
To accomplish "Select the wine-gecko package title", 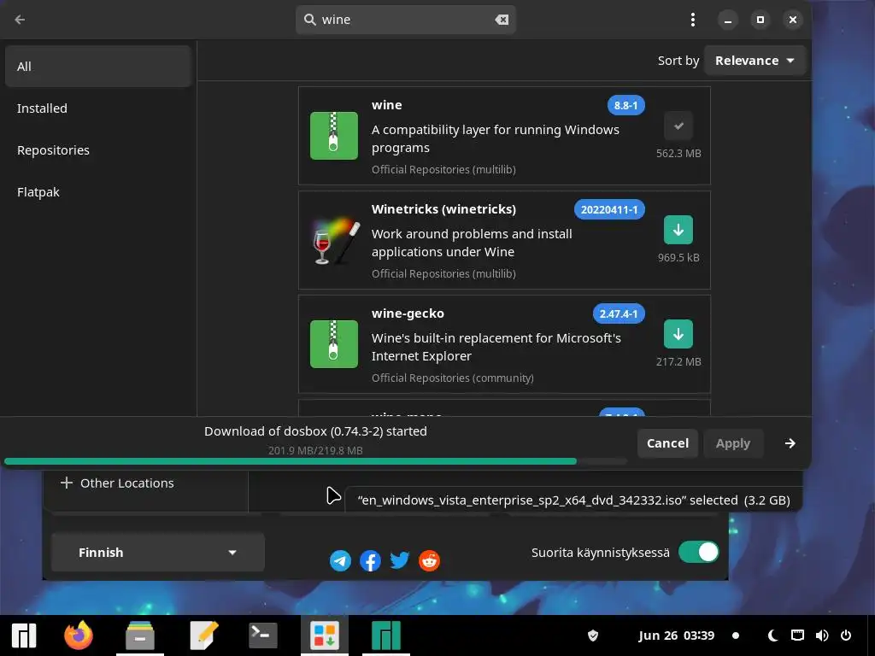I will 408,313.
